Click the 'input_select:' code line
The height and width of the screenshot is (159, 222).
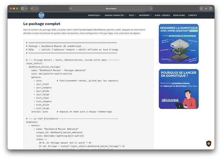34,63
